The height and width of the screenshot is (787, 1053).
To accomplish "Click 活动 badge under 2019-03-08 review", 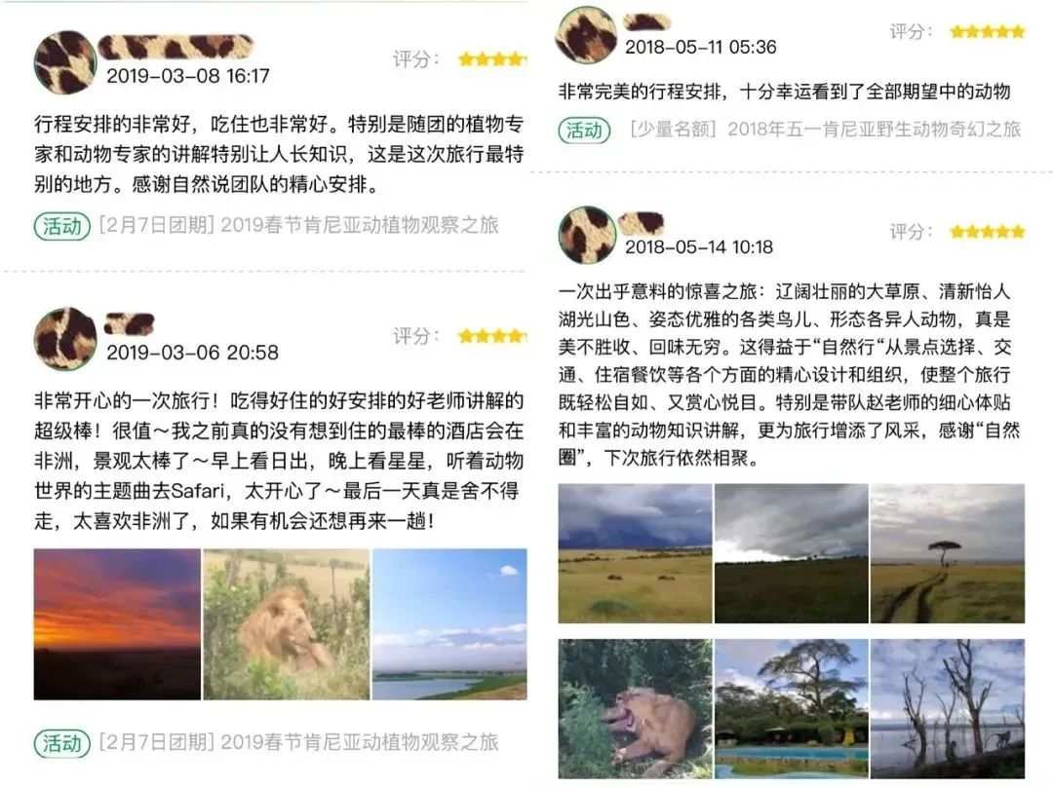I will tap(61, 226).
